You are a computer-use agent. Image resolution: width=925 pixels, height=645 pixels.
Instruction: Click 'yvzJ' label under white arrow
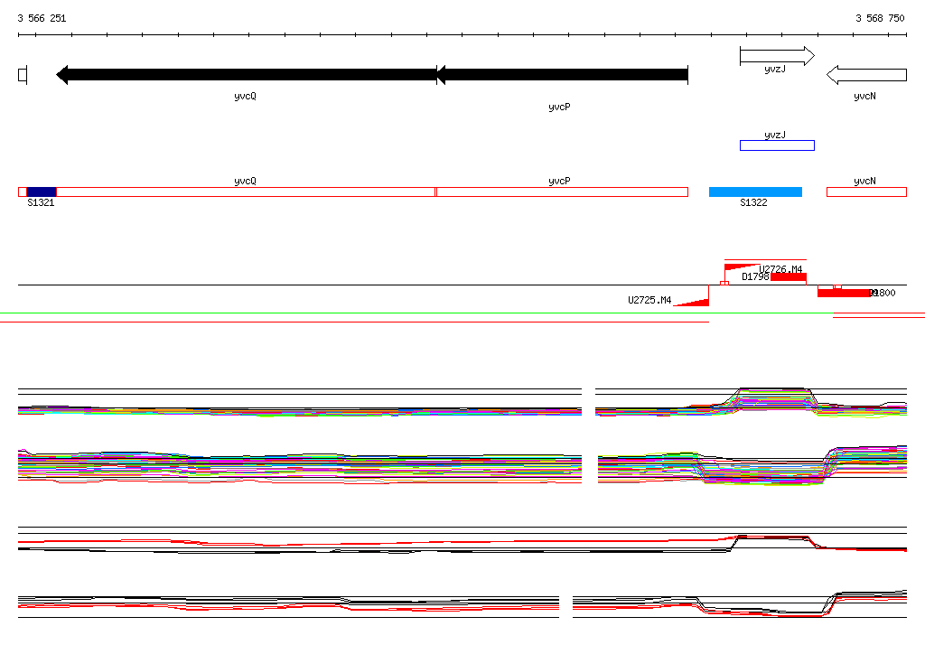pos(774,69)
